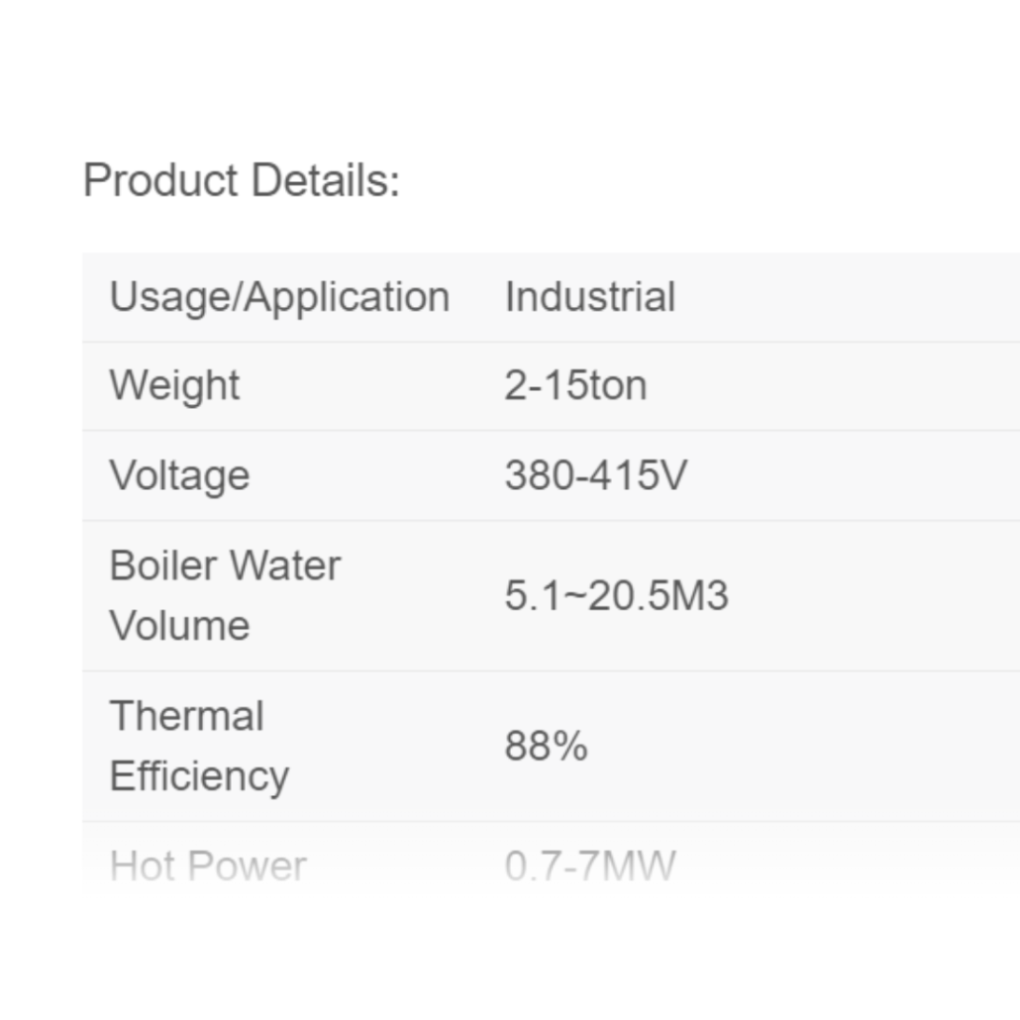The width and height of the screenshot is (1020, 1020).
Task: Click the 0.7-7MW power value
Action: (590, 867)
